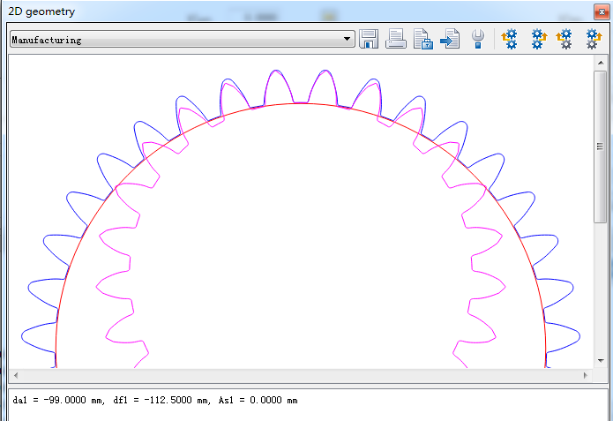
Task: Click the horizontal scrollbar left arrow
Action: click(16, 376)
